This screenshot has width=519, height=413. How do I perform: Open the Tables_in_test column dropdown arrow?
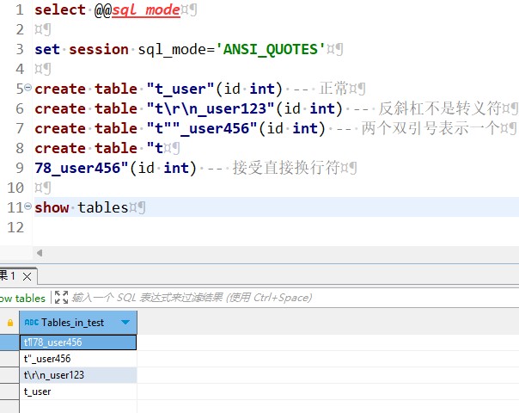[126, 323]
